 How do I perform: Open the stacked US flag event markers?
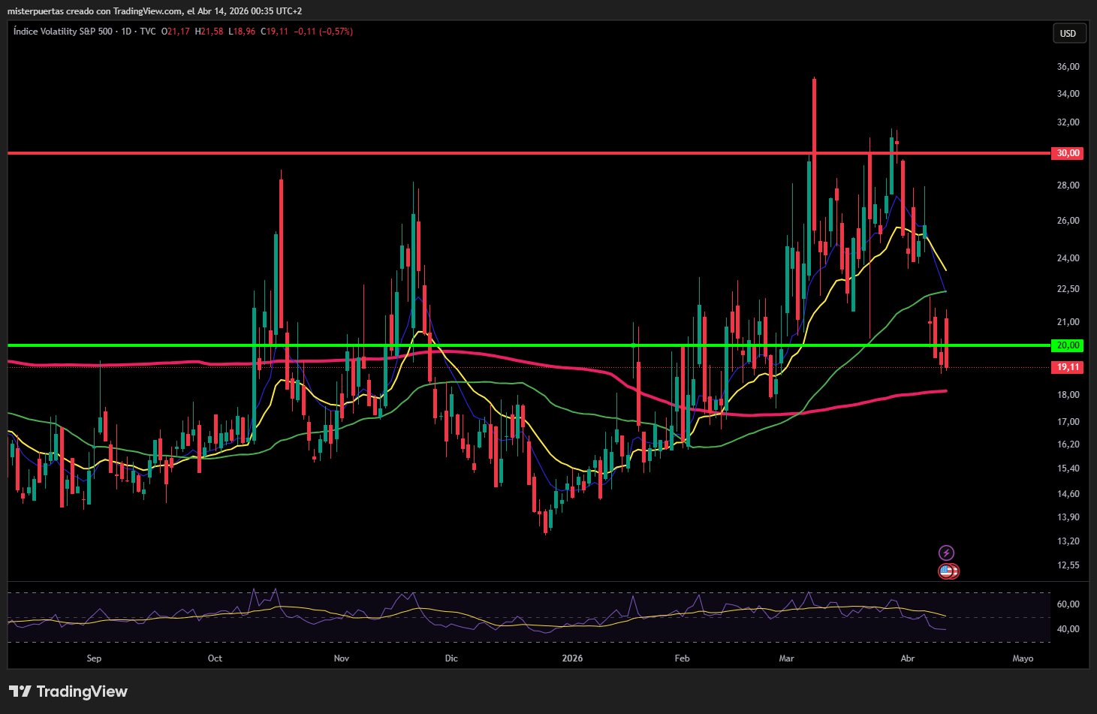click(948, 571)
